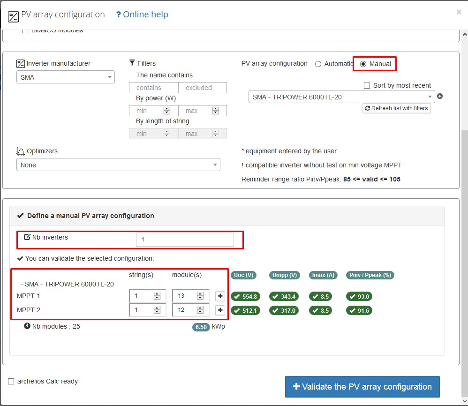
Task: Click the PV array configuration title icon
Action: point(14,17)
